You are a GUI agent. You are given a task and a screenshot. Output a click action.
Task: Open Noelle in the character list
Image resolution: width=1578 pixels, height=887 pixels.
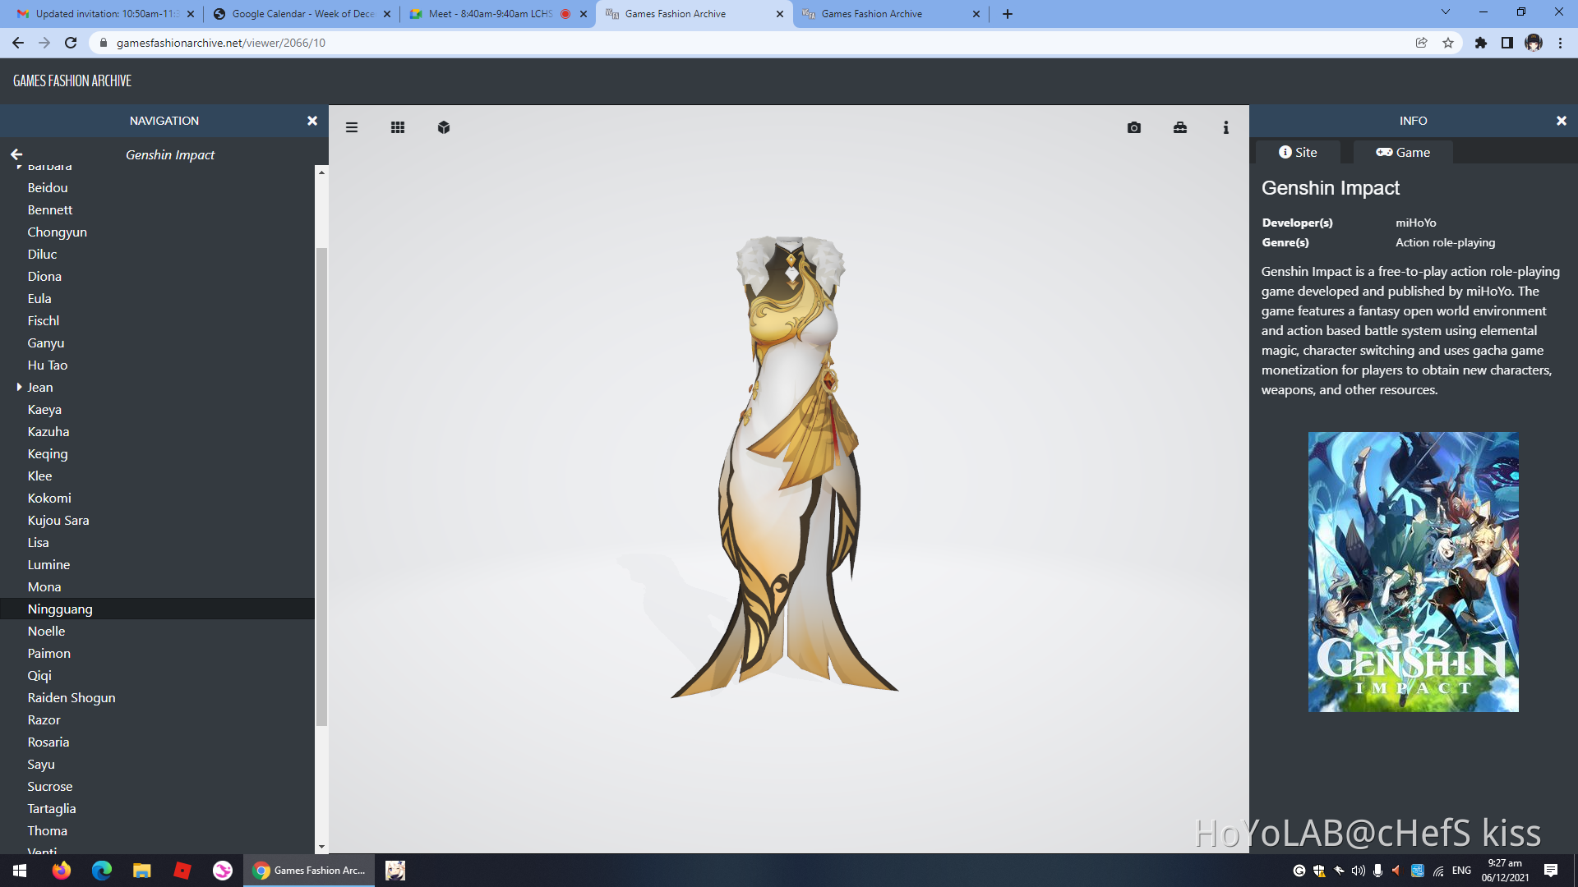(46, 632)
